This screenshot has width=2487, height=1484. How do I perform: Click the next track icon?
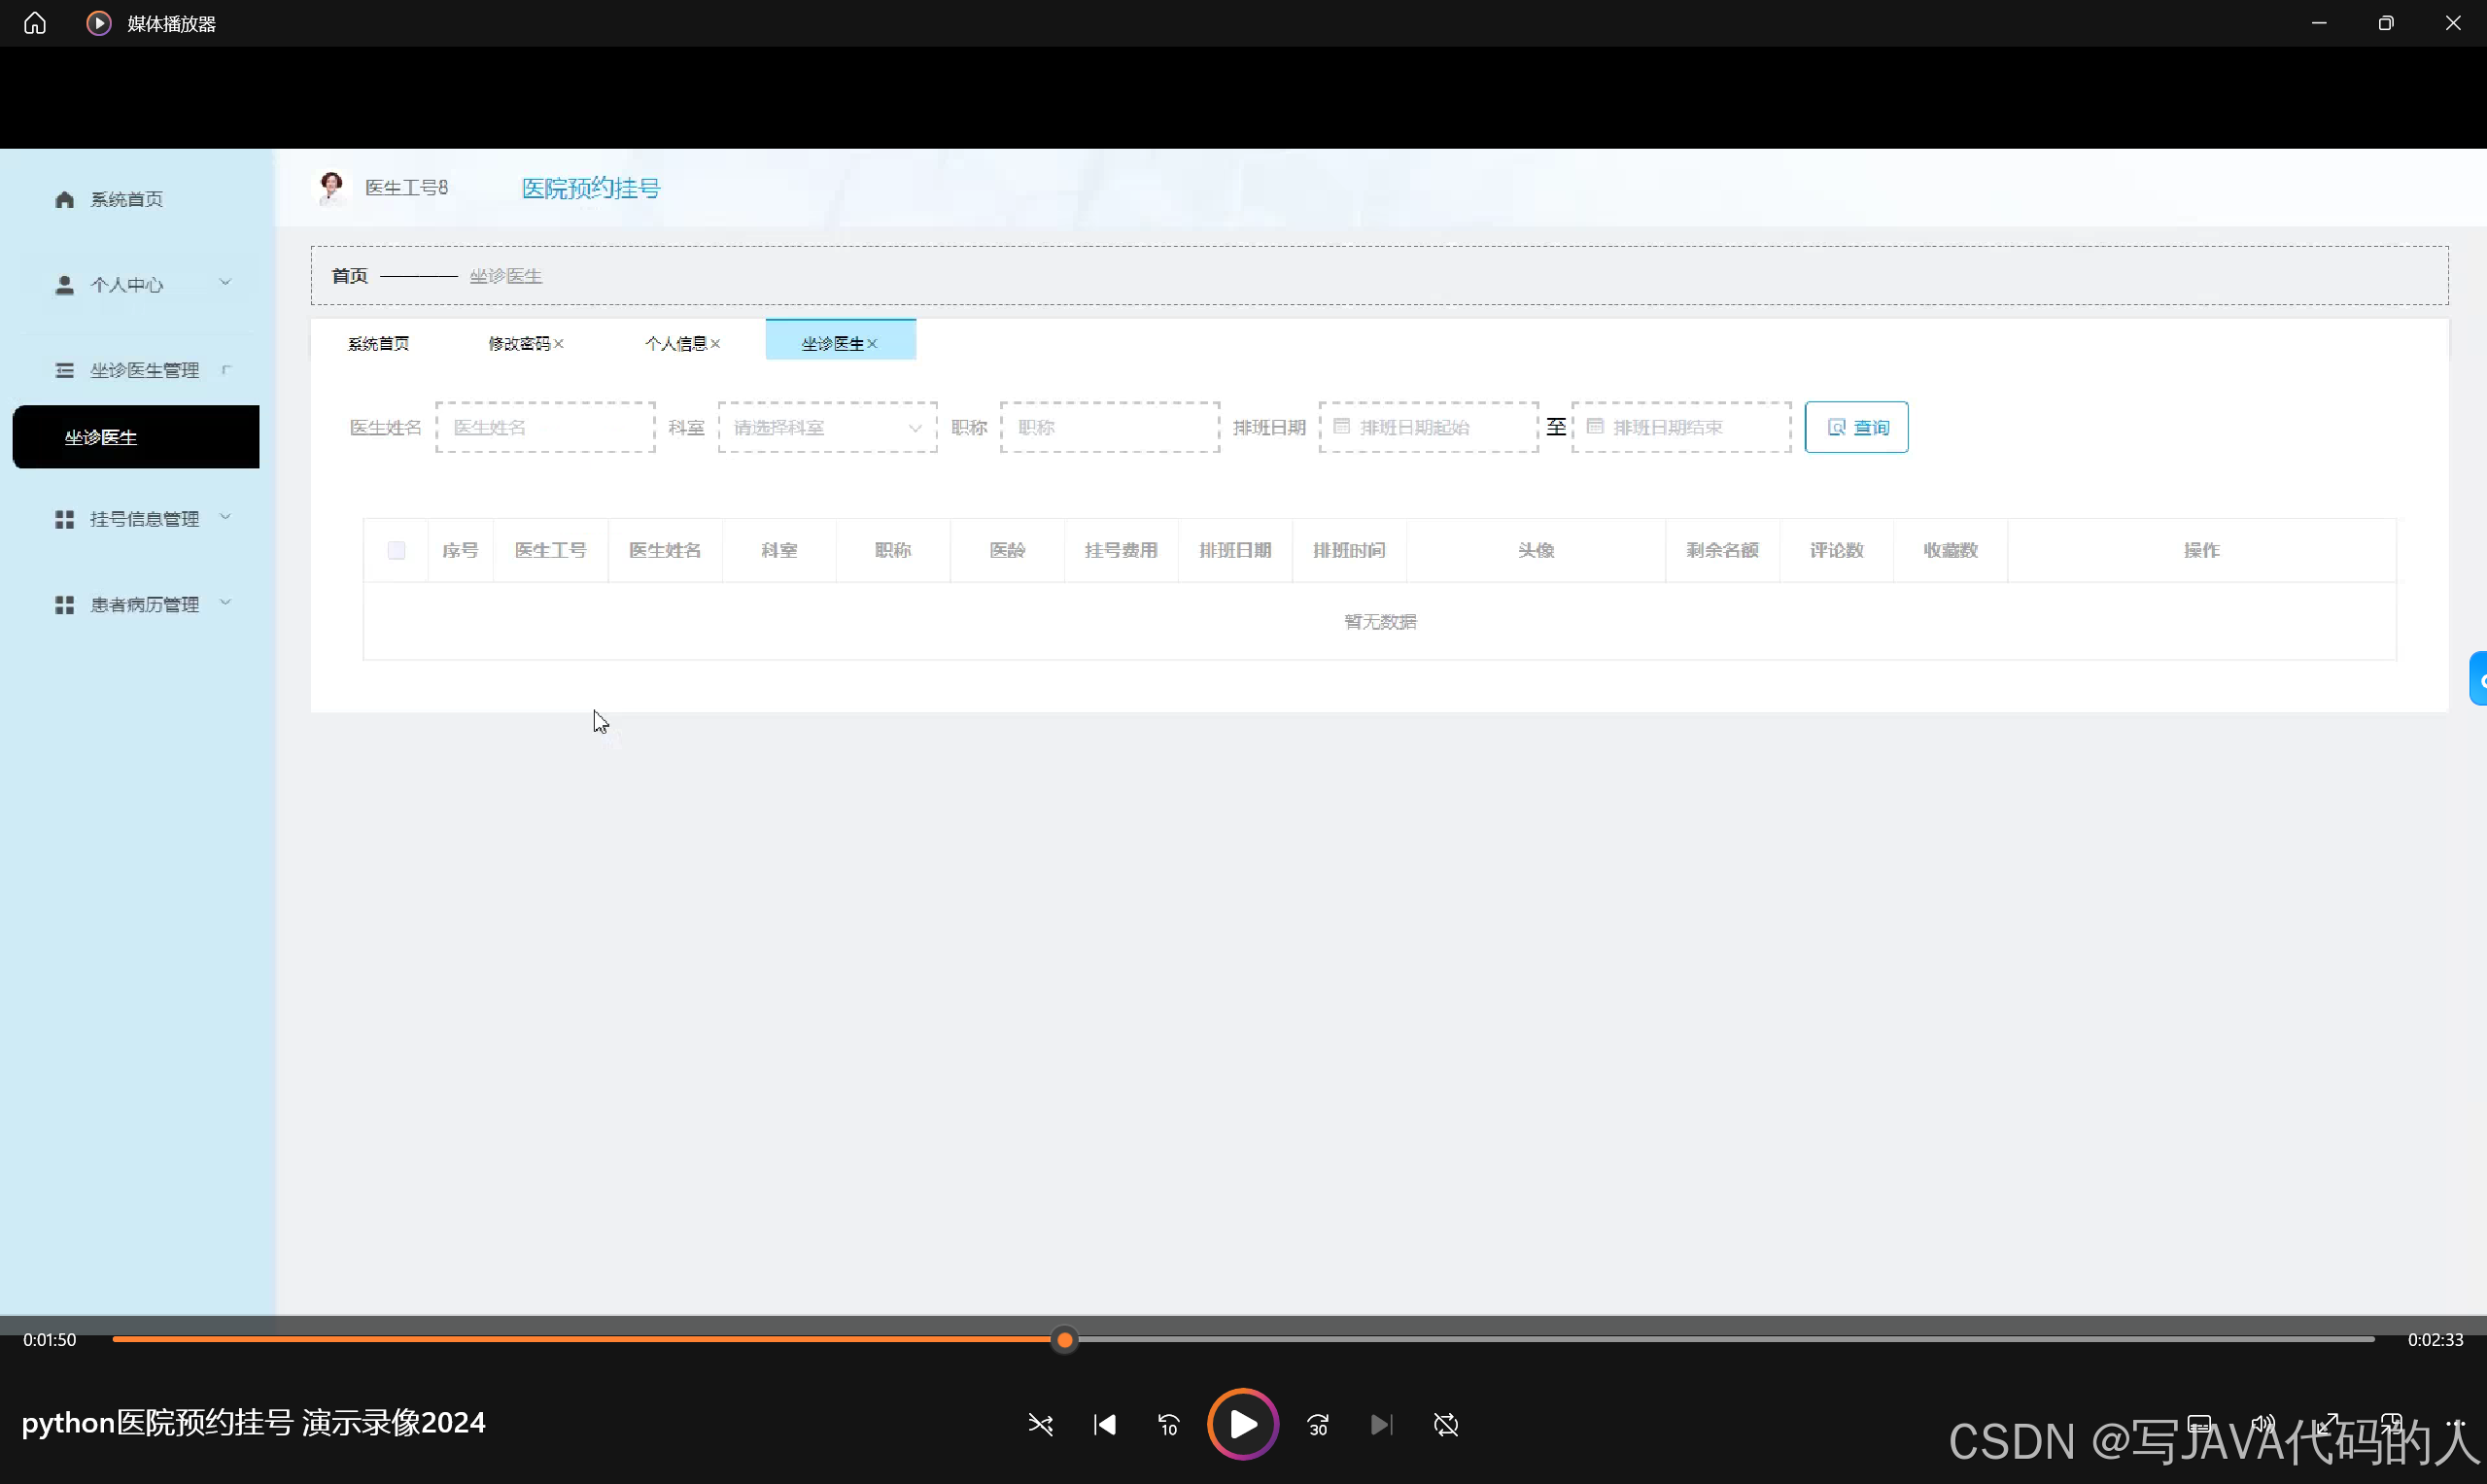(x=1381, y=1424)
